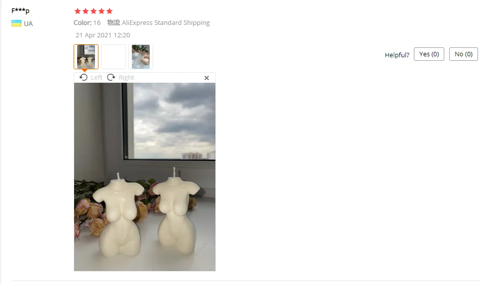Image resolution: width=491 pixels, height=284 pixels.
Task: Close the expanded review photo viewer
Action: pyautogui.click(x=206, y=78)
